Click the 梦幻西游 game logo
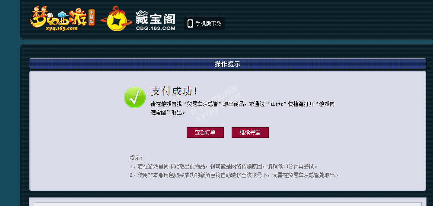Image resolution: width=433 pixels, height=206 pixels. (x=59, y=18)
